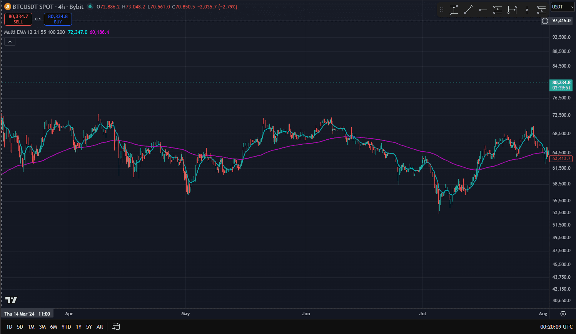This screenshot has height=334, width=576.
Task: Click the 97,415.0 crosshair price label
Action: (561, 21)
